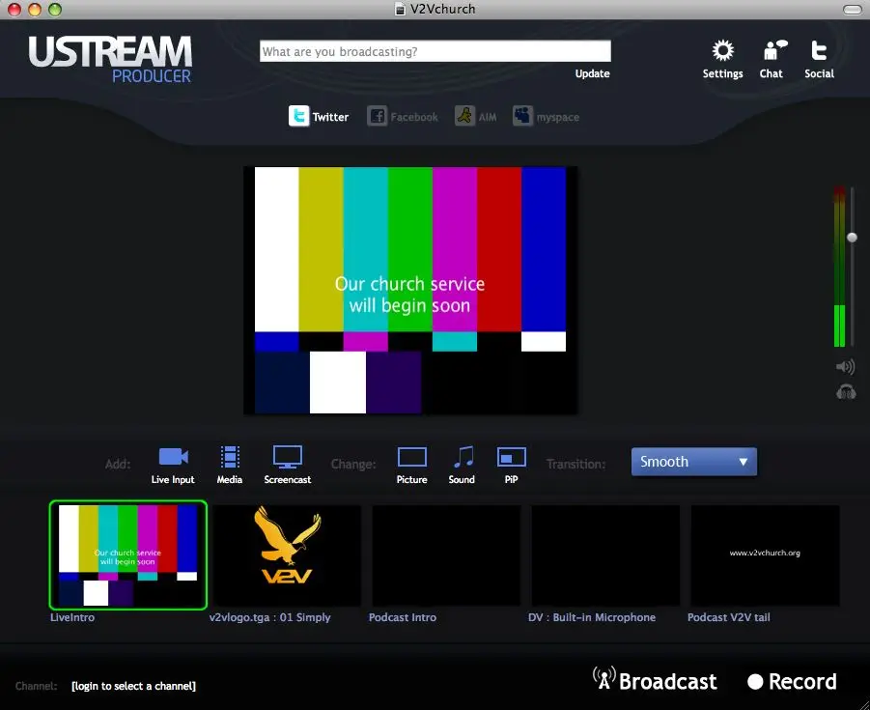Viewport: 870px width, 710px height.
Task: Select the v2vlogo.tga shot thumbnail
Action: [287, 555]
